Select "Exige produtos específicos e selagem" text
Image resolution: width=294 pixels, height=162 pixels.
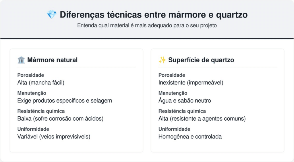click(65, 101)
